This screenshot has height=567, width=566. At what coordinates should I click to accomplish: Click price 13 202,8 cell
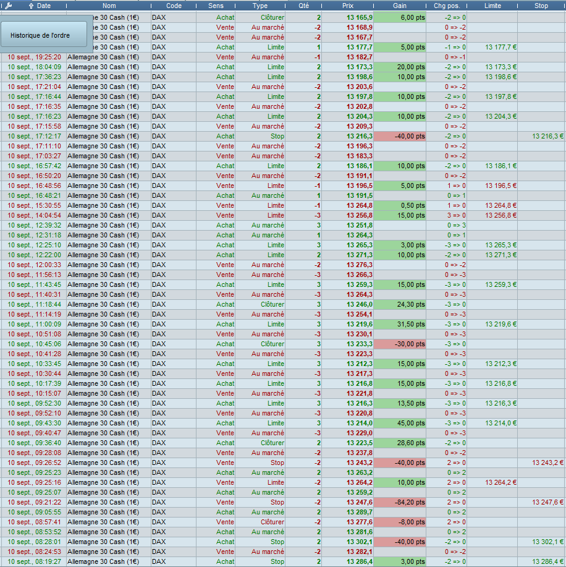(x=359, y=106)
